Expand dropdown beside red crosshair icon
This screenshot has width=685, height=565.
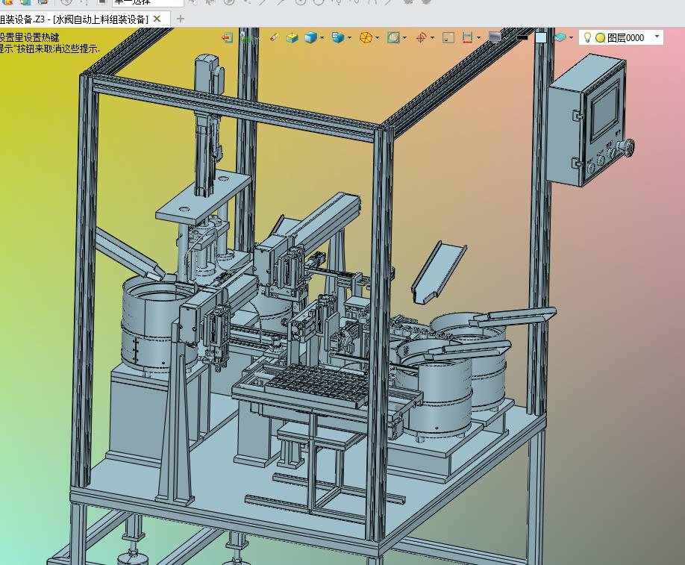point(433,38)
